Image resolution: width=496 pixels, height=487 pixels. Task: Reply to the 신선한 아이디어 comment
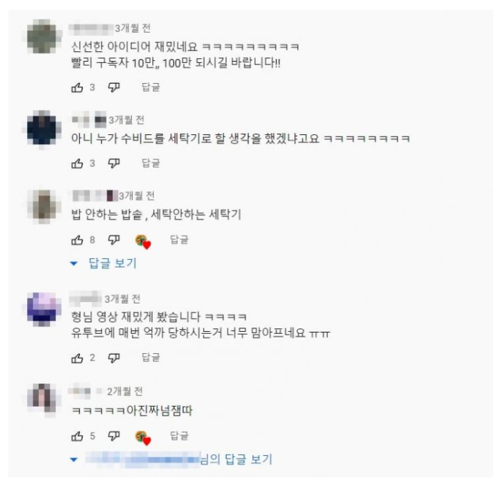tap(151, 87)
